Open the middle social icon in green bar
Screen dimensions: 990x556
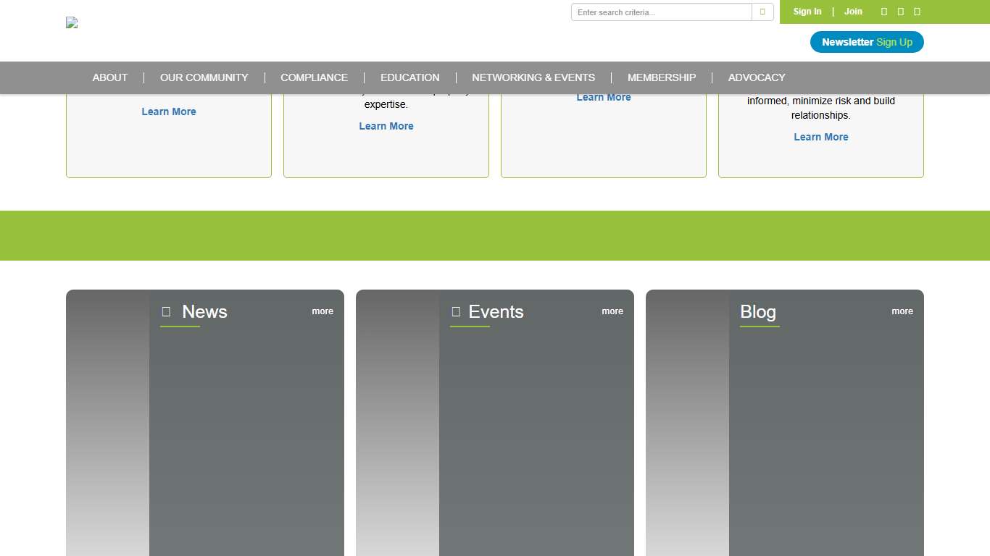(900, 12)
